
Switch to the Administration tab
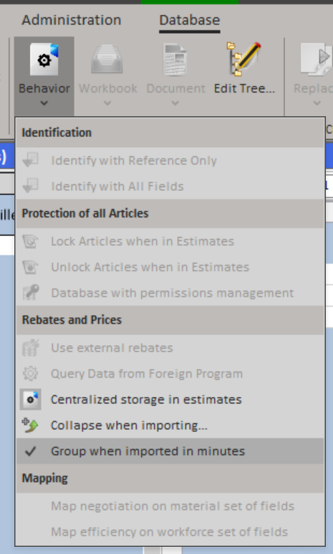(x=72, y=20)
